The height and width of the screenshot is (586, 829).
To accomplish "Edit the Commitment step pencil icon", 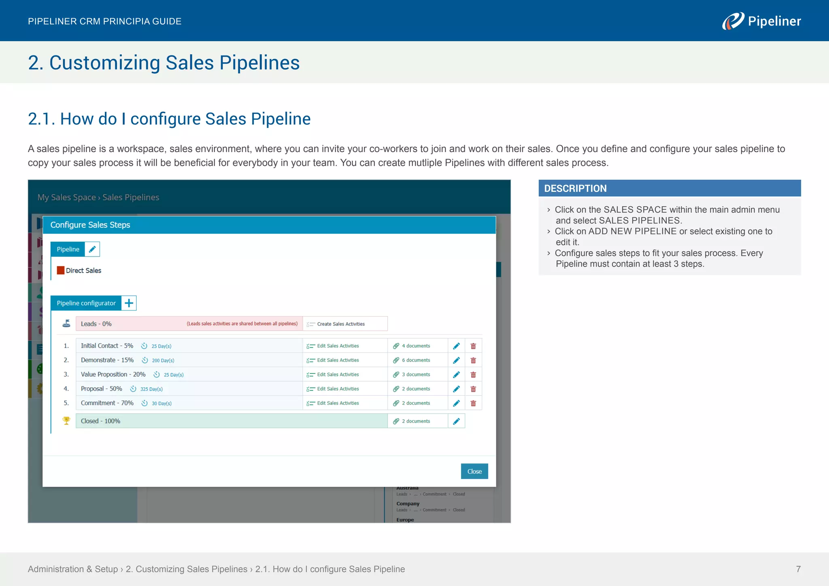I will [x=456, y=403].
